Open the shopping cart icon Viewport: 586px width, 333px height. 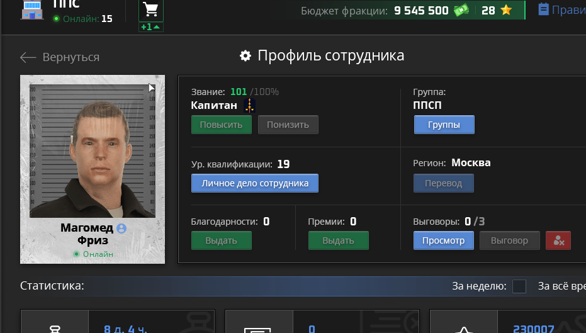coord(151,10)
